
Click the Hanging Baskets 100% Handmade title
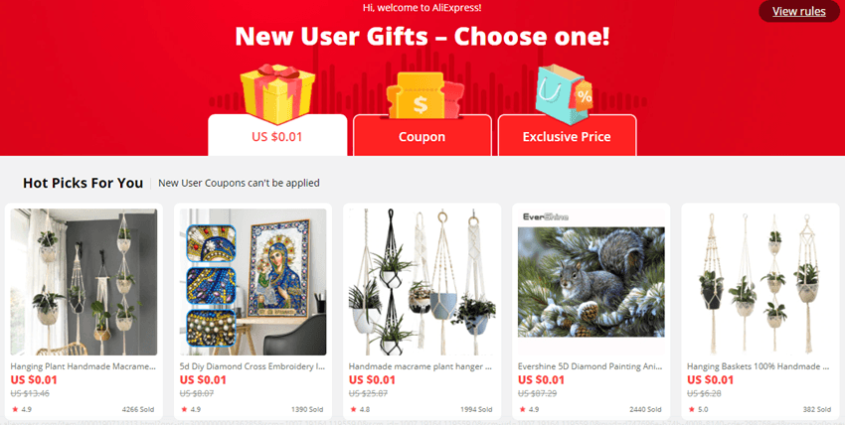pyautogui.click(x=759, y=366)
